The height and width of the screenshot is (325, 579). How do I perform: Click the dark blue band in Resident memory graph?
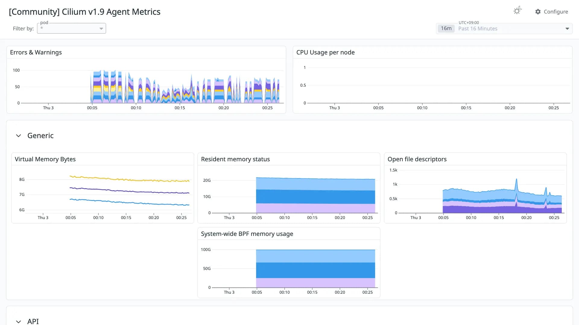pyautogui.click(x=315, y=197)
